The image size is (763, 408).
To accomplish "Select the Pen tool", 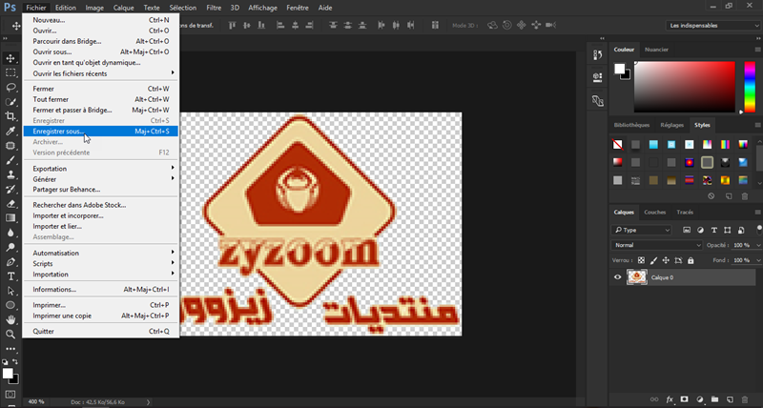I will point(10,262).
